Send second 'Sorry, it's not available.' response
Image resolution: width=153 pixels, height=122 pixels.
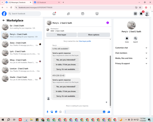[66, 96]
